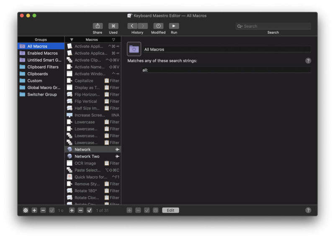This screenshot has width=335, height=239.
Task: Select the Enabled Macros group
Action: (41, 53)
